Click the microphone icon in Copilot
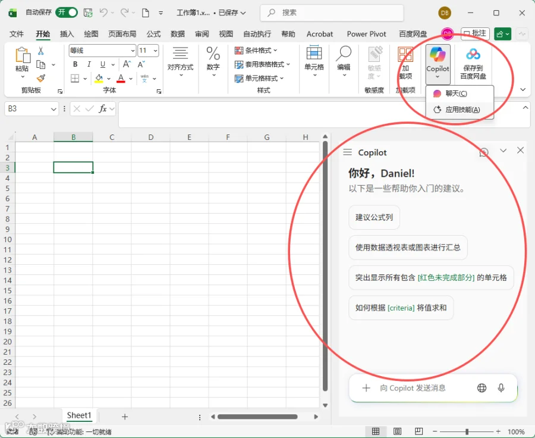Image resolution: width=535 pixels, height=438 pixels. click(x=501, y=388)
